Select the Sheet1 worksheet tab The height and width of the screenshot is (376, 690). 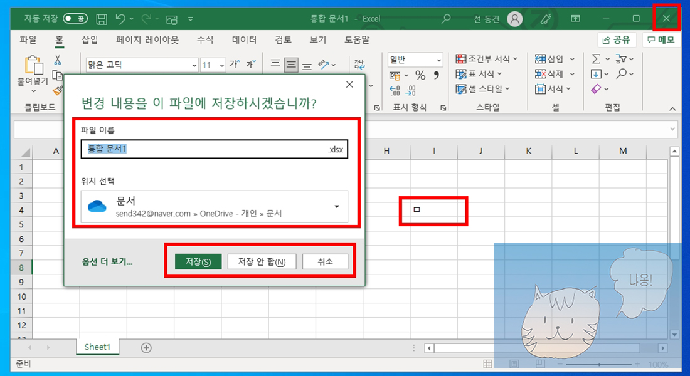pos(97,347)
